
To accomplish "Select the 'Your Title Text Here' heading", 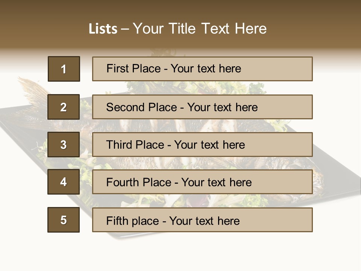I will point(200,29).
